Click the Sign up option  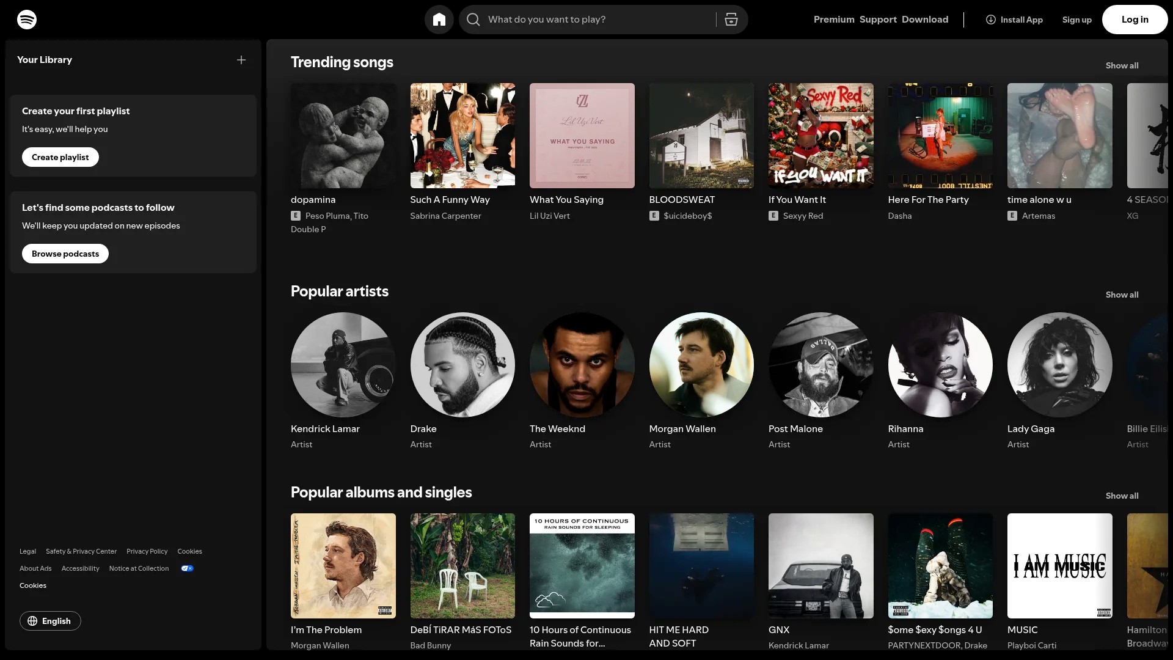pyautogui.click(x=1076, y=20)
